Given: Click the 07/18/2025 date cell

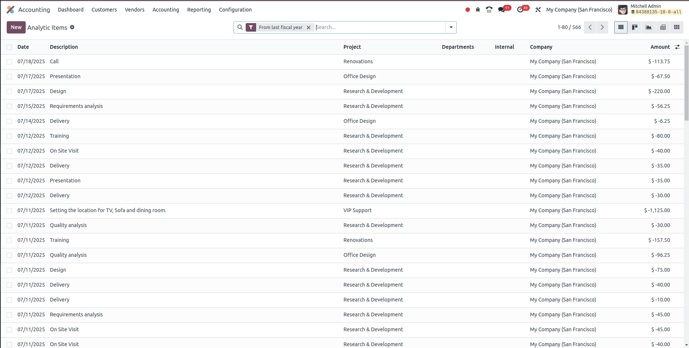Looking at the screenshot, I should 31,61.
